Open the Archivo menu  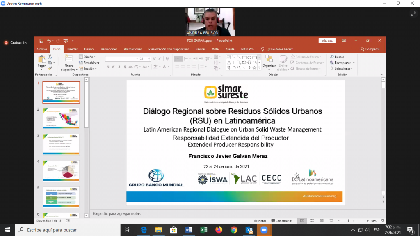(x=41, y=49)
